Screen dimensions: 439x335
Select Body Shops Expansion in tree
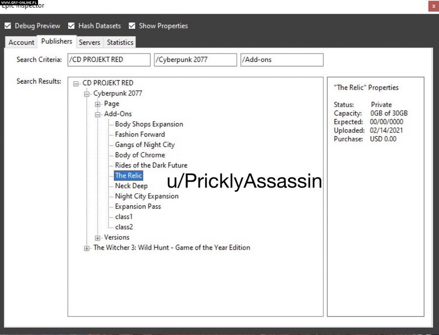149,124
